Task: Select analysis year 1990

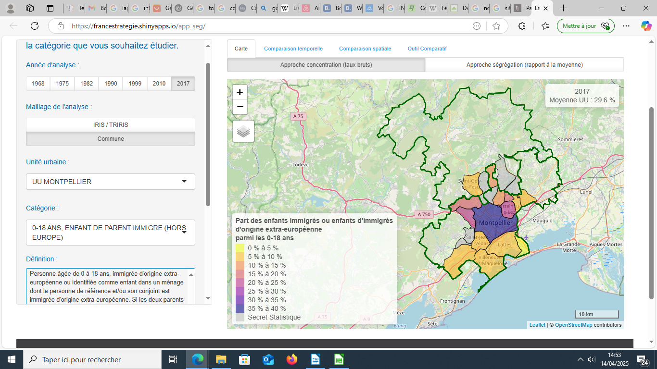Action: (111, 84)
